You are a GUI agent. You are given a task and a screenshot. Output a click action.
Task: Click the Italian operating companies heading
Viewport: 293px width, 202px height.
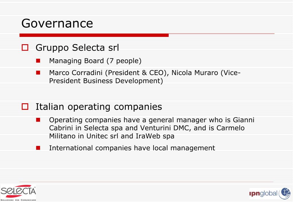99,107
